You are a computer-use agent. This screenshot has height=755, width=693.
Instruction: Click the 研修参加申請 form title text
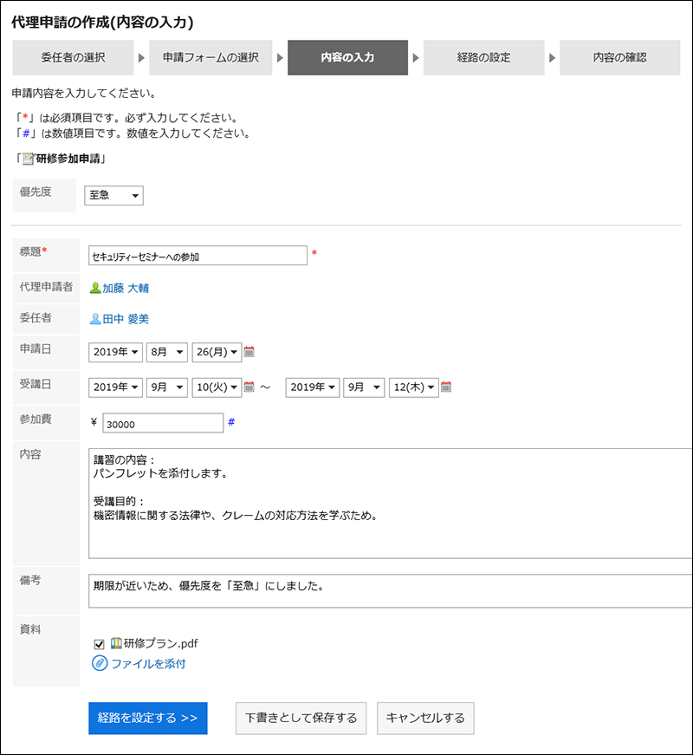click(x=68, y=159)
